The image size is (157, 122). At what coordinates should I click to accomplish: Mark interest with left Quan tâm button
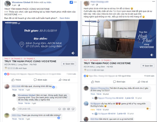pos(69,64)
